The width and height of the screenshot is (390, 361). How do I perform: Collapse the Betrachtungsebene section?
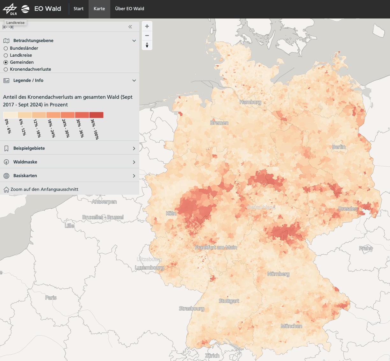134,41
